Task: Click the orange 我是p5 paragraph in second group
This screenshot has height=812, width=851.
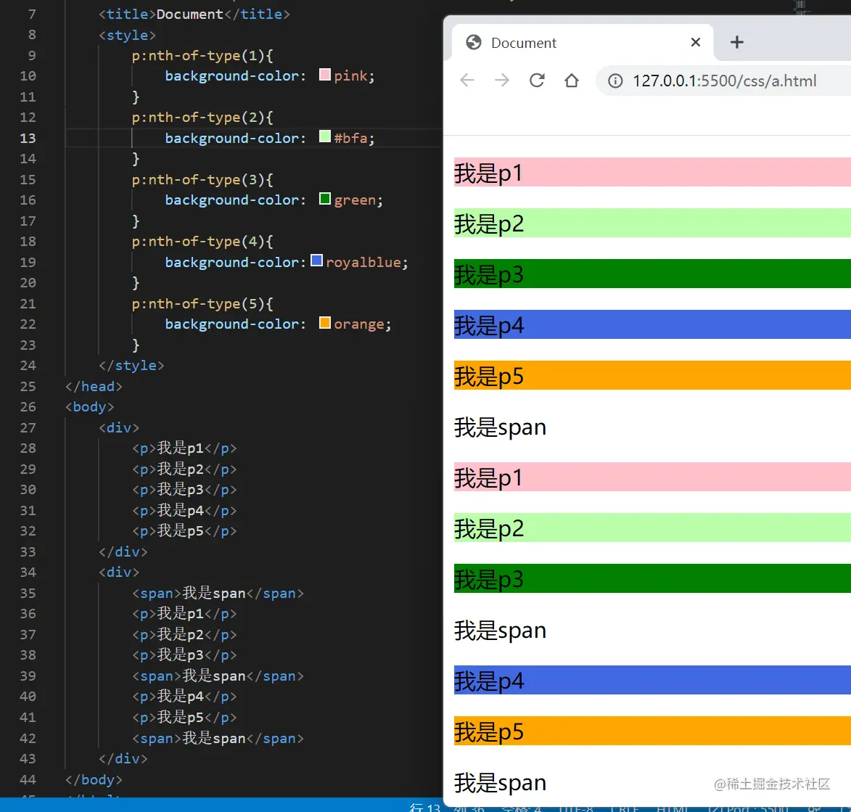Action: [652, 731]
